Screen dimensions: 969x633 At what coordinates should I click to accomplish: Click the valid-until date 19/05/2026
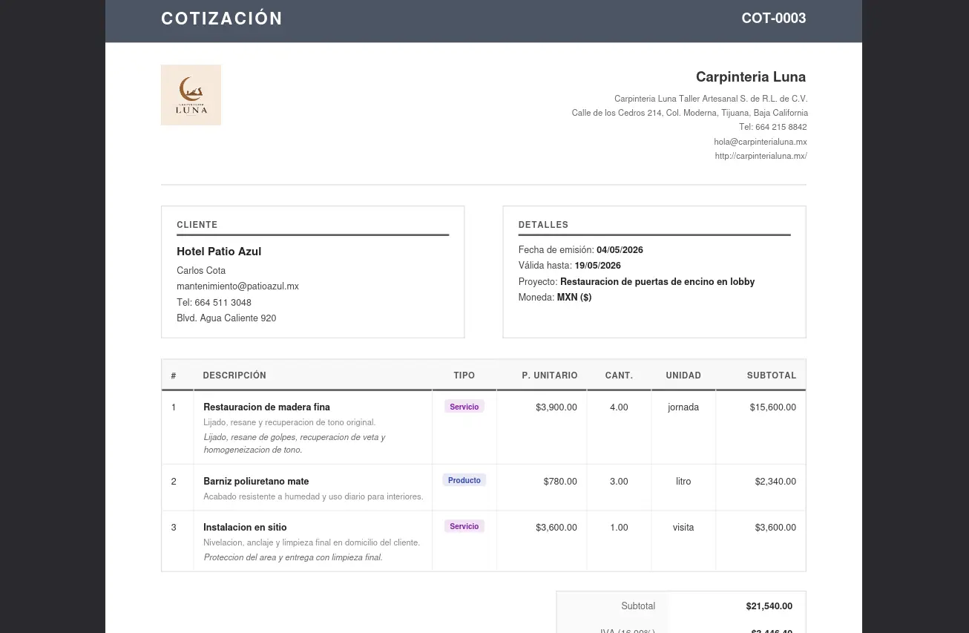pyautogui.click(x=597, y=266)
